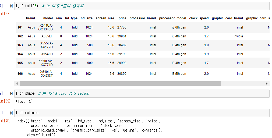
Task: Click row index 162
Action: [20, 36]
